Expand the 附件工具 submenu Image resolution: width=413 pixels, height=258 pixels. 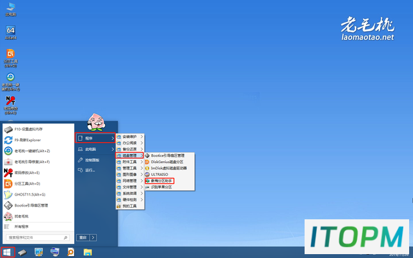pos(130,162)
